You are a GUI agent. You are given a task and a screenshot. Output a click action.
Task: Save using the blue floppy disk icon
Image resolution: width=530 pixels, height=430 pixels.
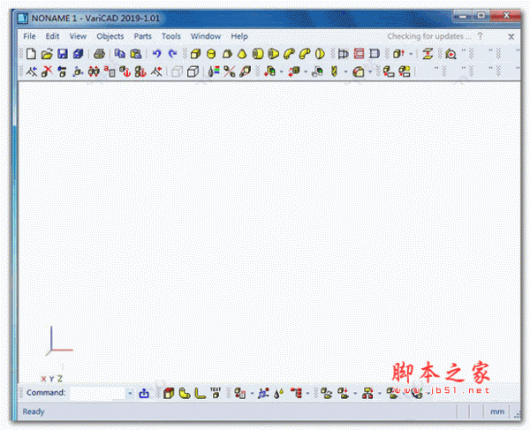(63, 54)
